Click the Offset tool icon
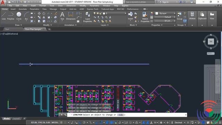The height and width of the screenshot is (125, 222). pos(55,21)
